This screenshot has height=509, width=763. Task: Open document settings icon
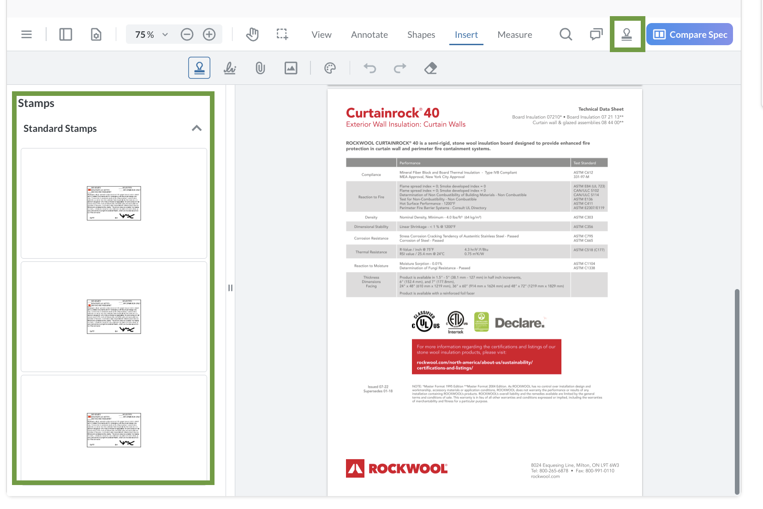click(x=96, y=35)
